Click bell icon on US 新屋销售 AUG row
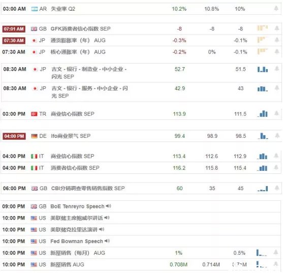 pyautogui.click(x=275, y=264)
